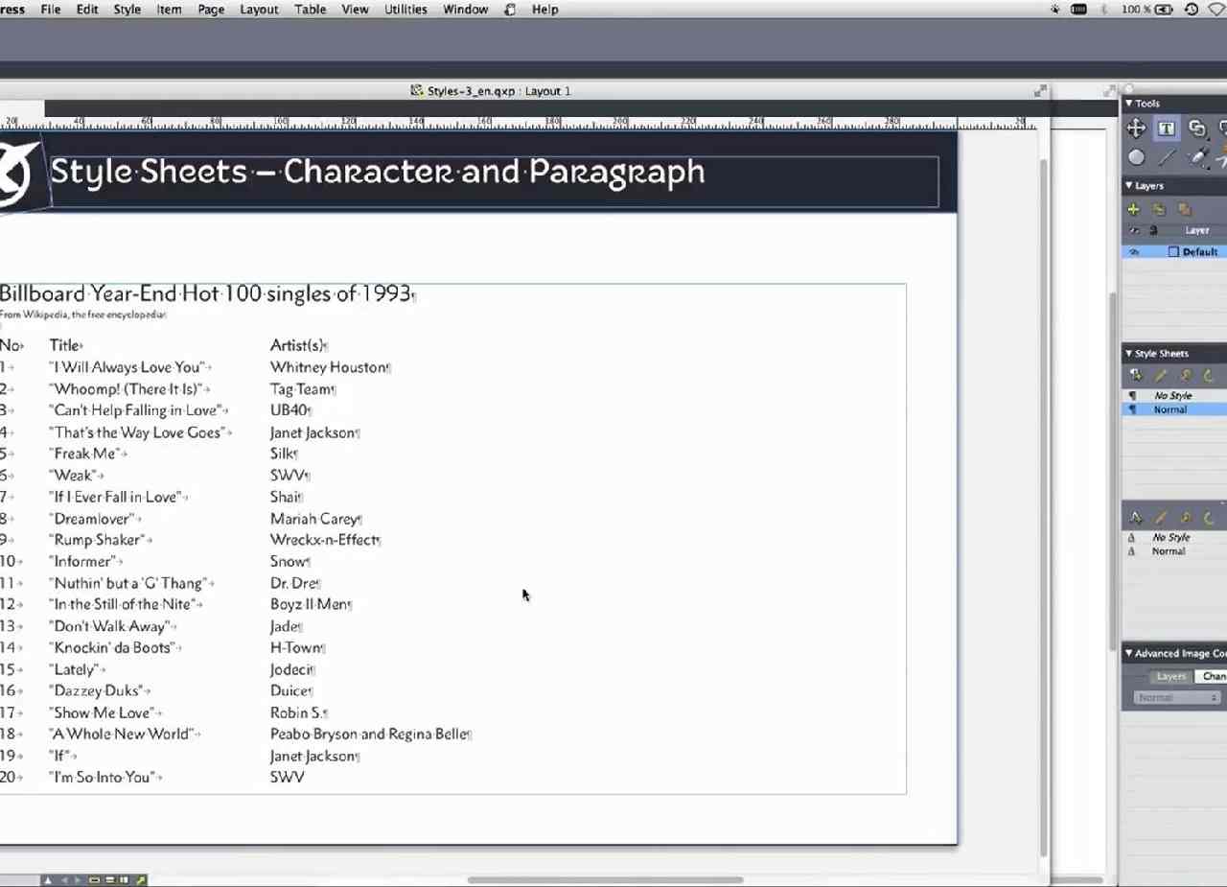The height and width of the screenshot is (887, 1227).
Task: Open the Edit menu
Action: tap(87, 10)
